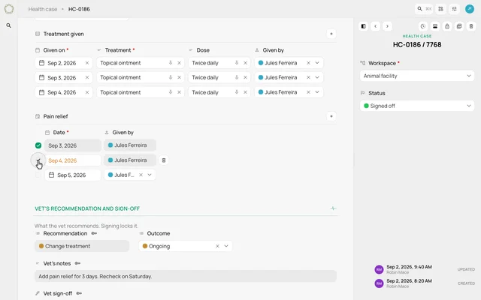The width and height of the screenshot is (481, 300).
Task: Open the history clock icon
Action: tap(423, 26)
